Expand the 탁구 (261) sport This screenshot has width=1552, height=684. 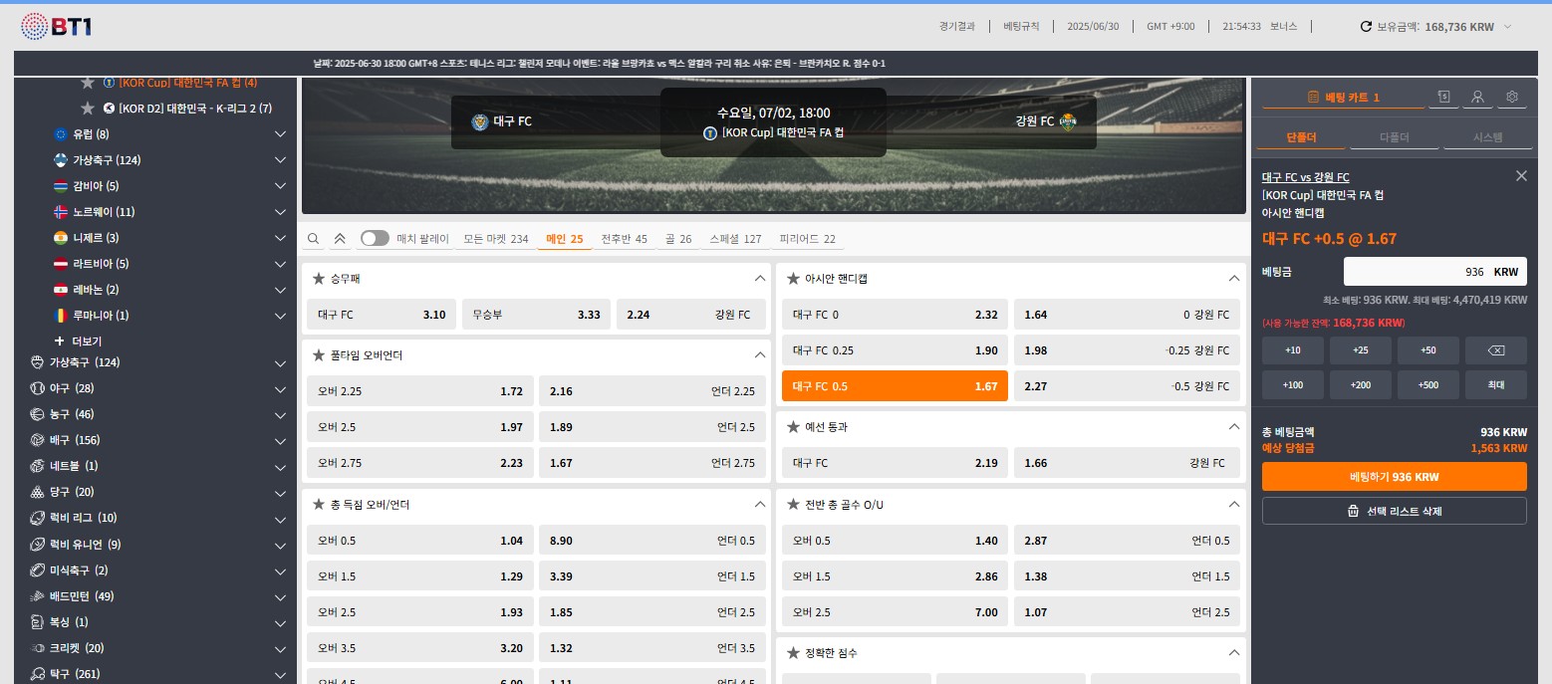pos(280,674)
